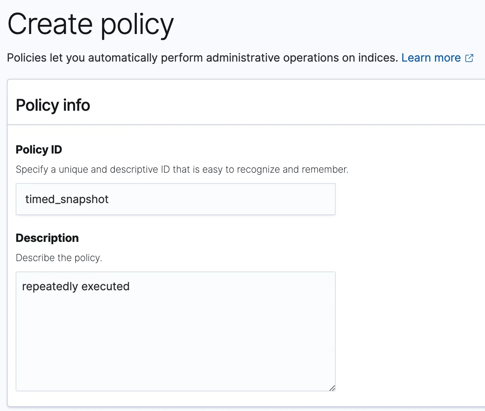Image resolution: width=485 pixels, height=411 pixels.
Task: Click the Create policy page heading
Action: tap(90, 25)
